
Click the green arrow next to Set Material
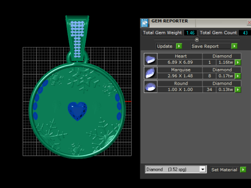(x=243, y=170)
